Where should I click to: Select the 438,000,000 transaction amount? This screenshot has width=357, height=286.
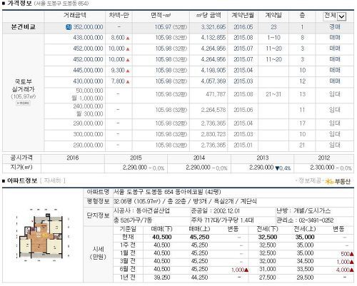[x=88, y=38]
